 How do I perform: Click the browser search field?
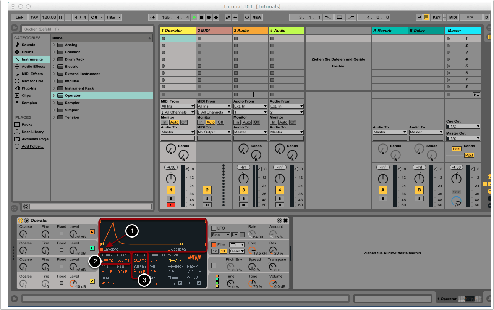88,29
